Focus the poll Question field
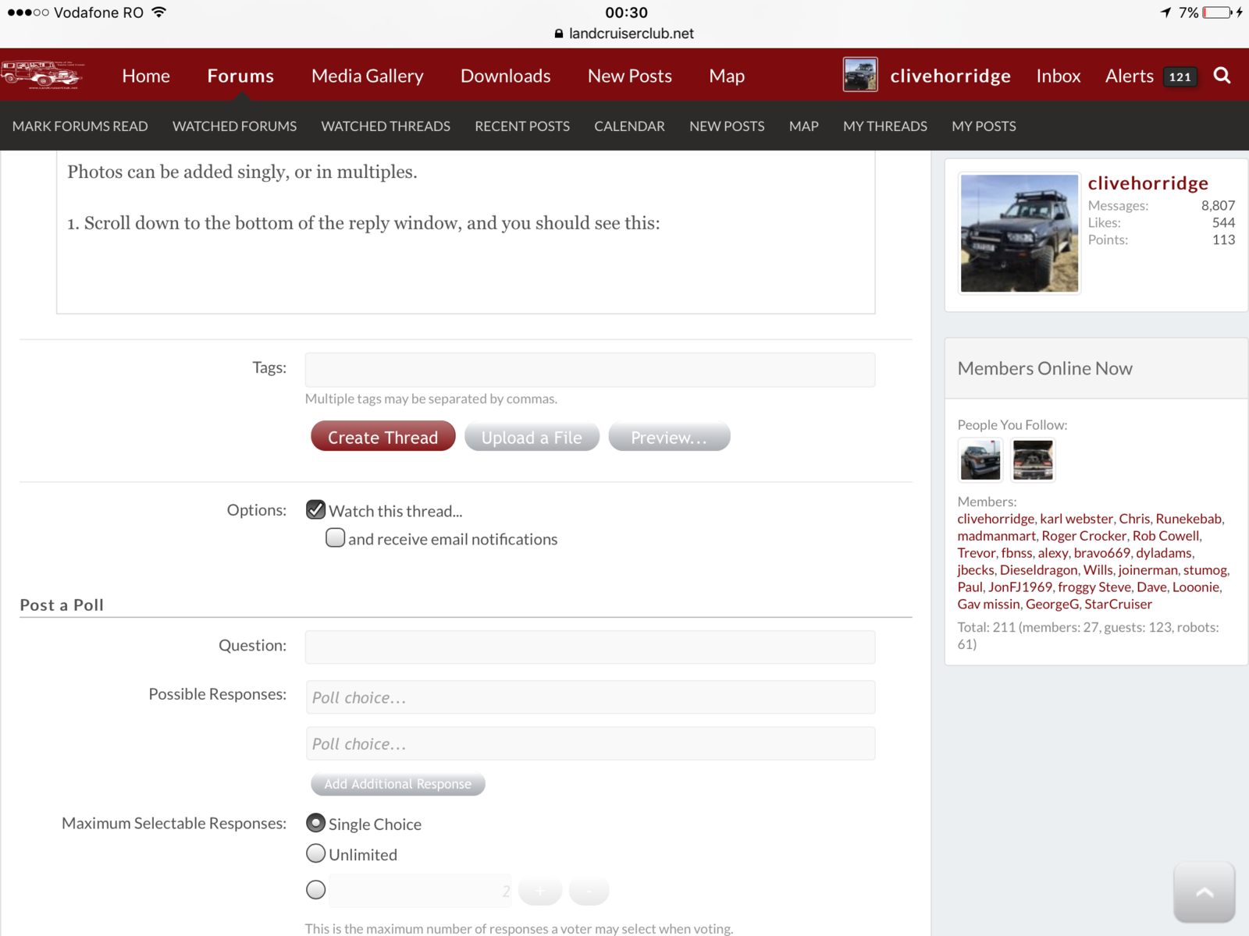Screen dimensions: 1249x936 (x=589, y=647)
